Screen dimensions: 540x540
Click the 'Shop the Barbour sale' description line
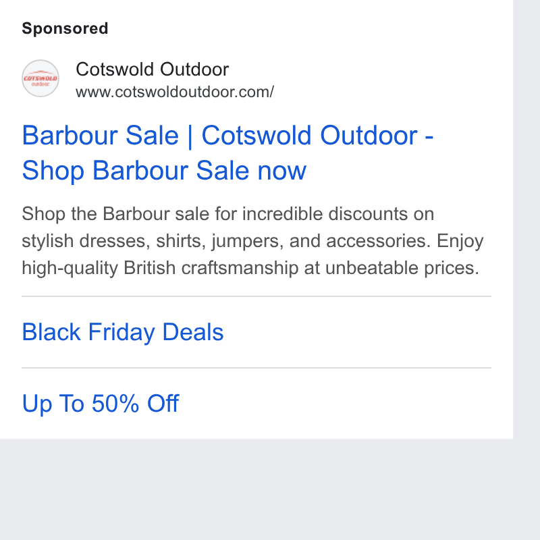(227, 214)
